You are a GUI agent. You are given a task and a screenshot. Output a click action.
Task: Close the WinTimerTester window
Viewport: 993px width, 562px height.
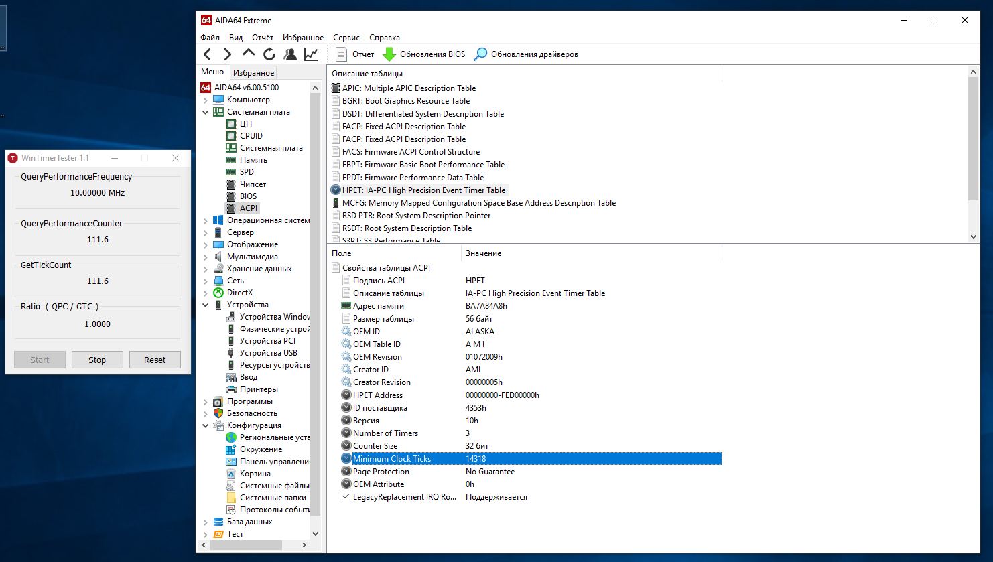(x=176, y=158)
